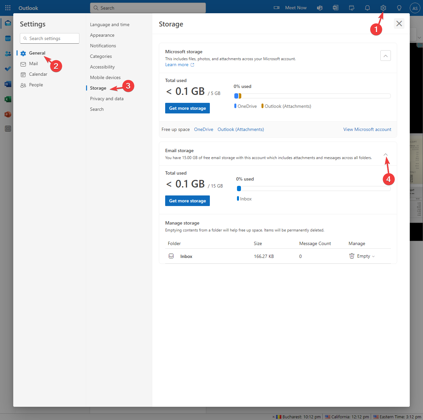Select the Storage settings tab

(x=97, y=88)
